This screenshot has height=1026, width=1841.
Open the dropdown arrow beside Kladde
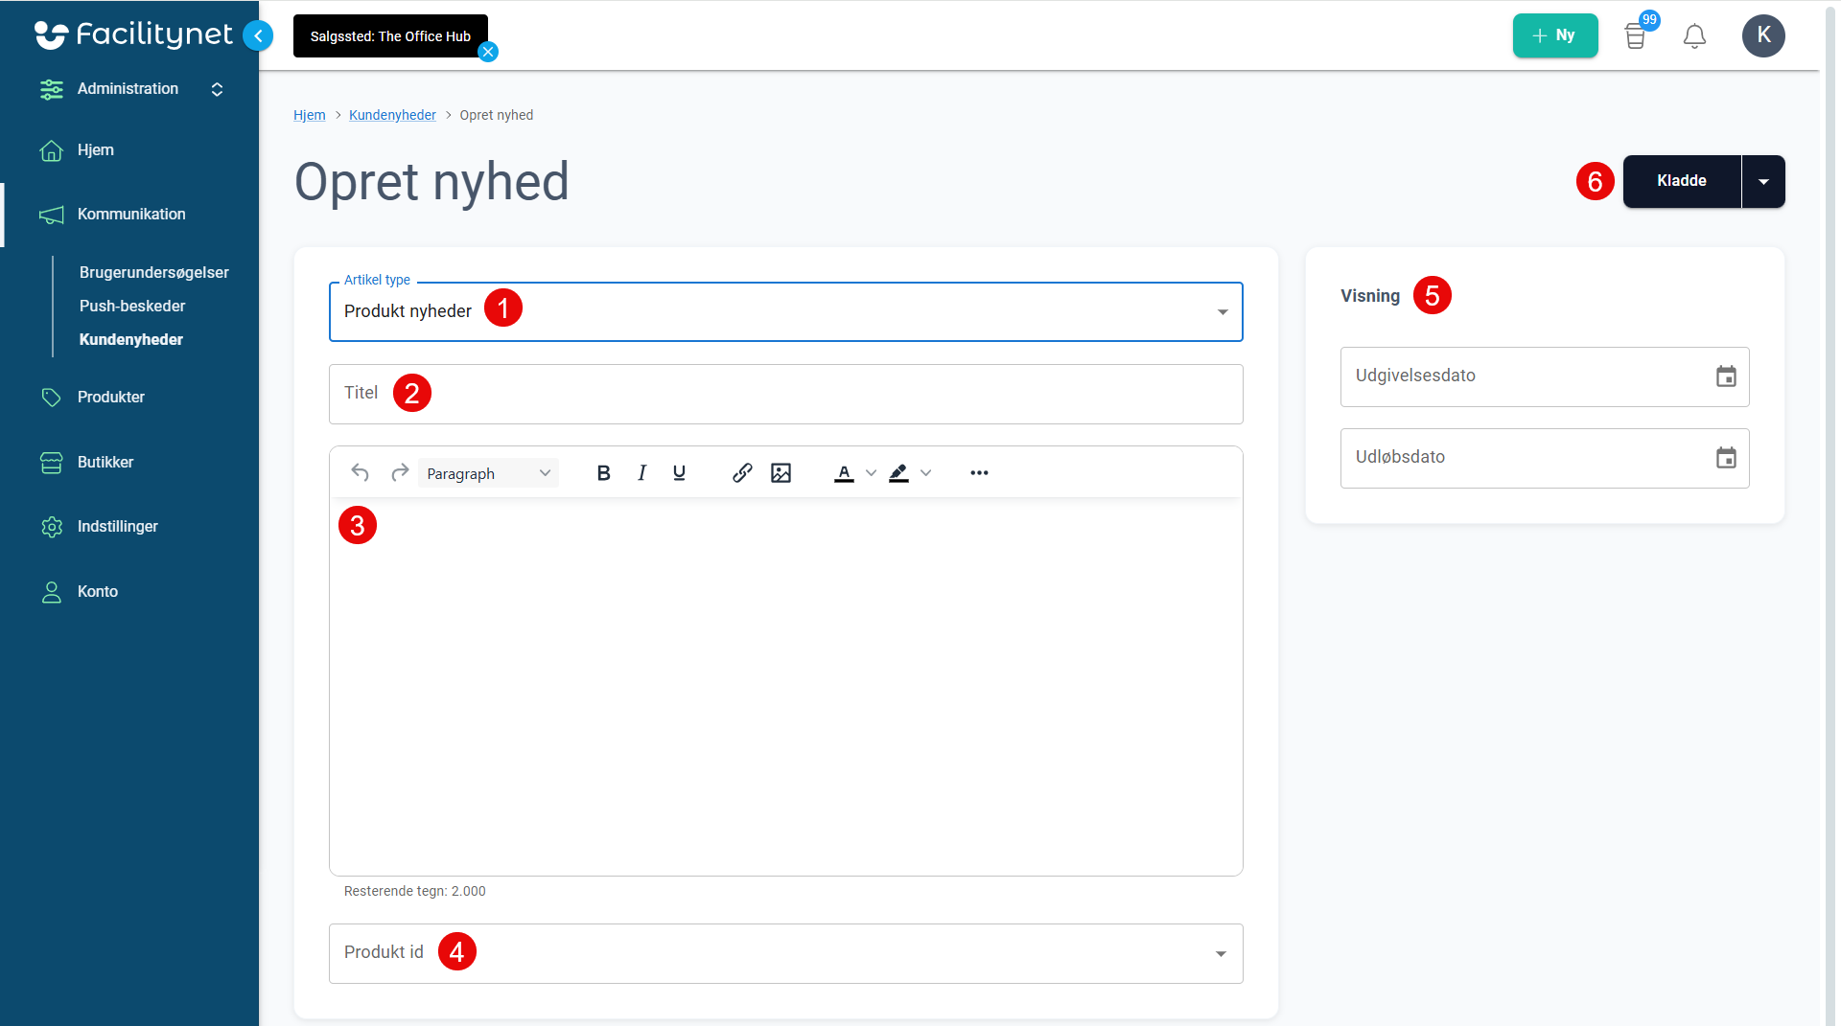(1763, 181)
